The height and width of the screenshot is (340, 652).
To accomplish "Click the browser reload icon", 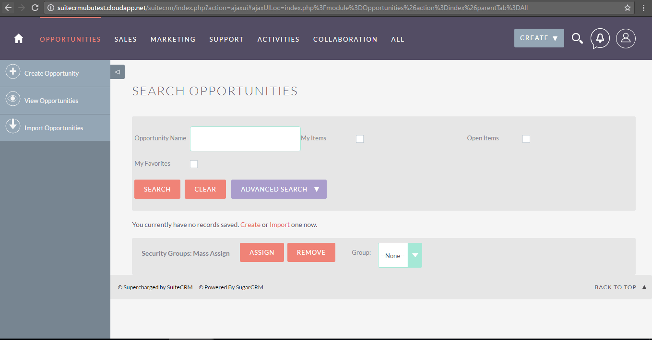I will point(35,8).
